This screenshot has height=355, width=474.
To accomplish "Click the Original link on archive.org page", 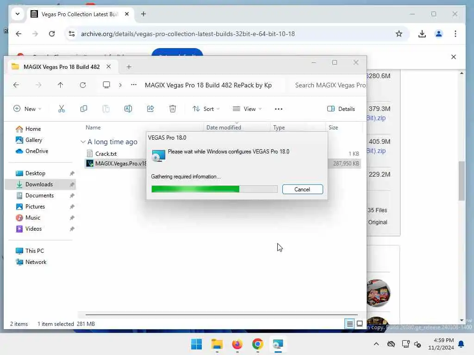I will click(x=378, y=222).
